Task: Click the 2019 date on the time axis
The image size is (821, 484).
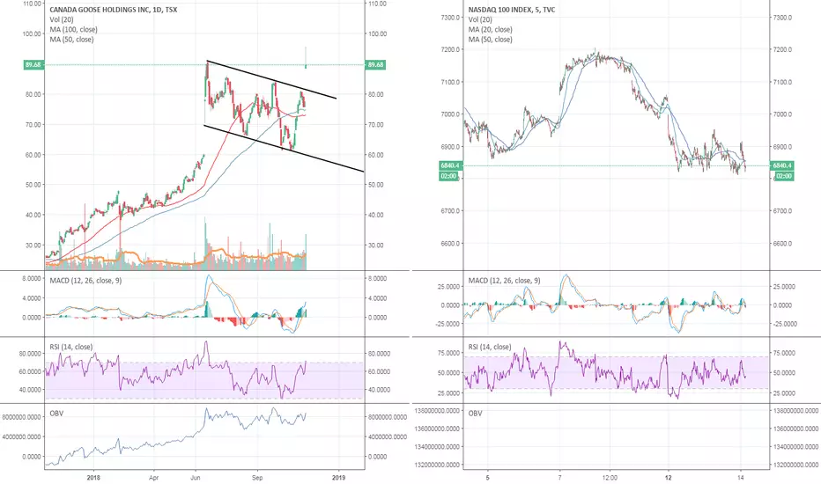Action: [x=338, y=477]
